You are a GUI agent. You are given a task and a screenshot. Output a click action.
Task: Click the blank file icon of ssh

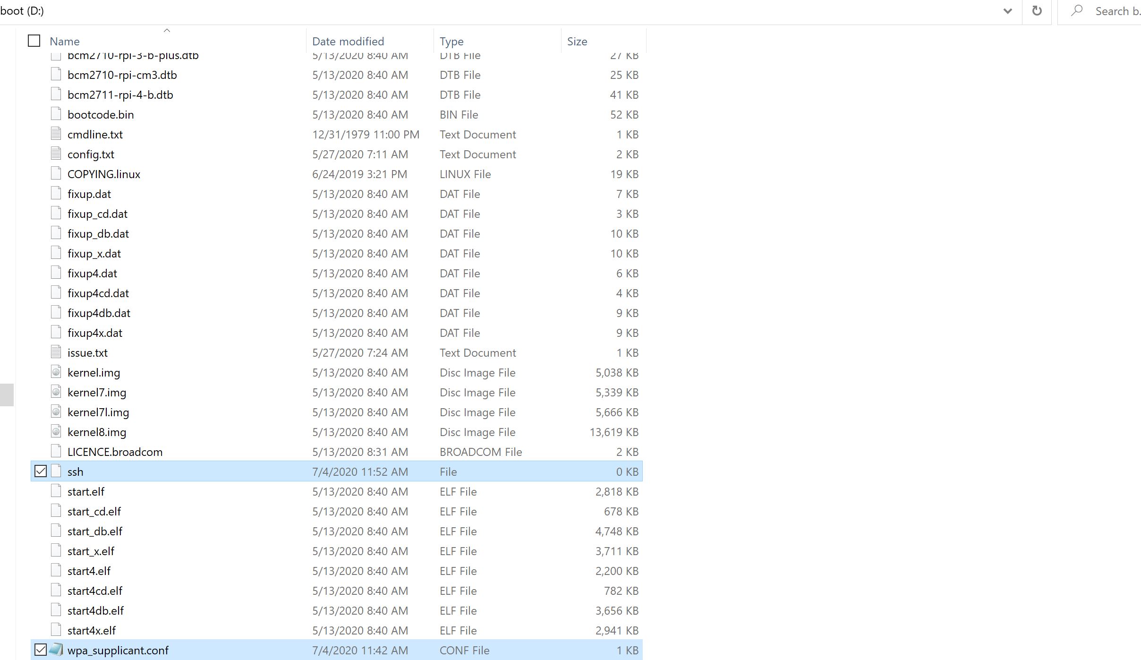click(x=56, y=471)
